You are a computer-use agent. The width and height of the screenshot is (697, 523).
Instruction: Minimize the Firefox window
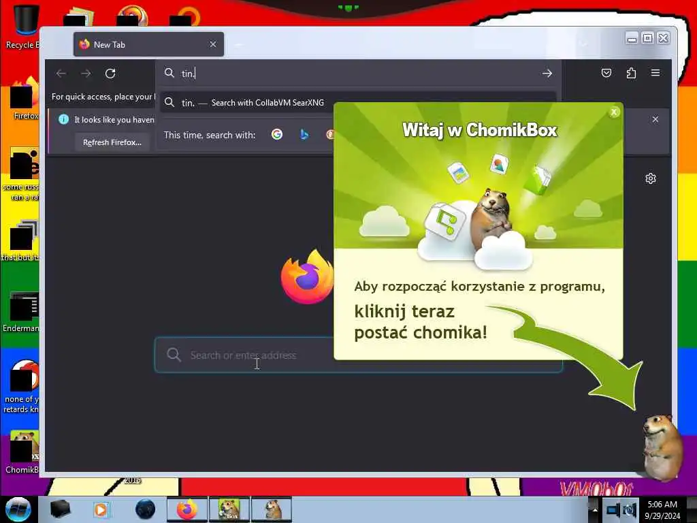coord(632,39)
